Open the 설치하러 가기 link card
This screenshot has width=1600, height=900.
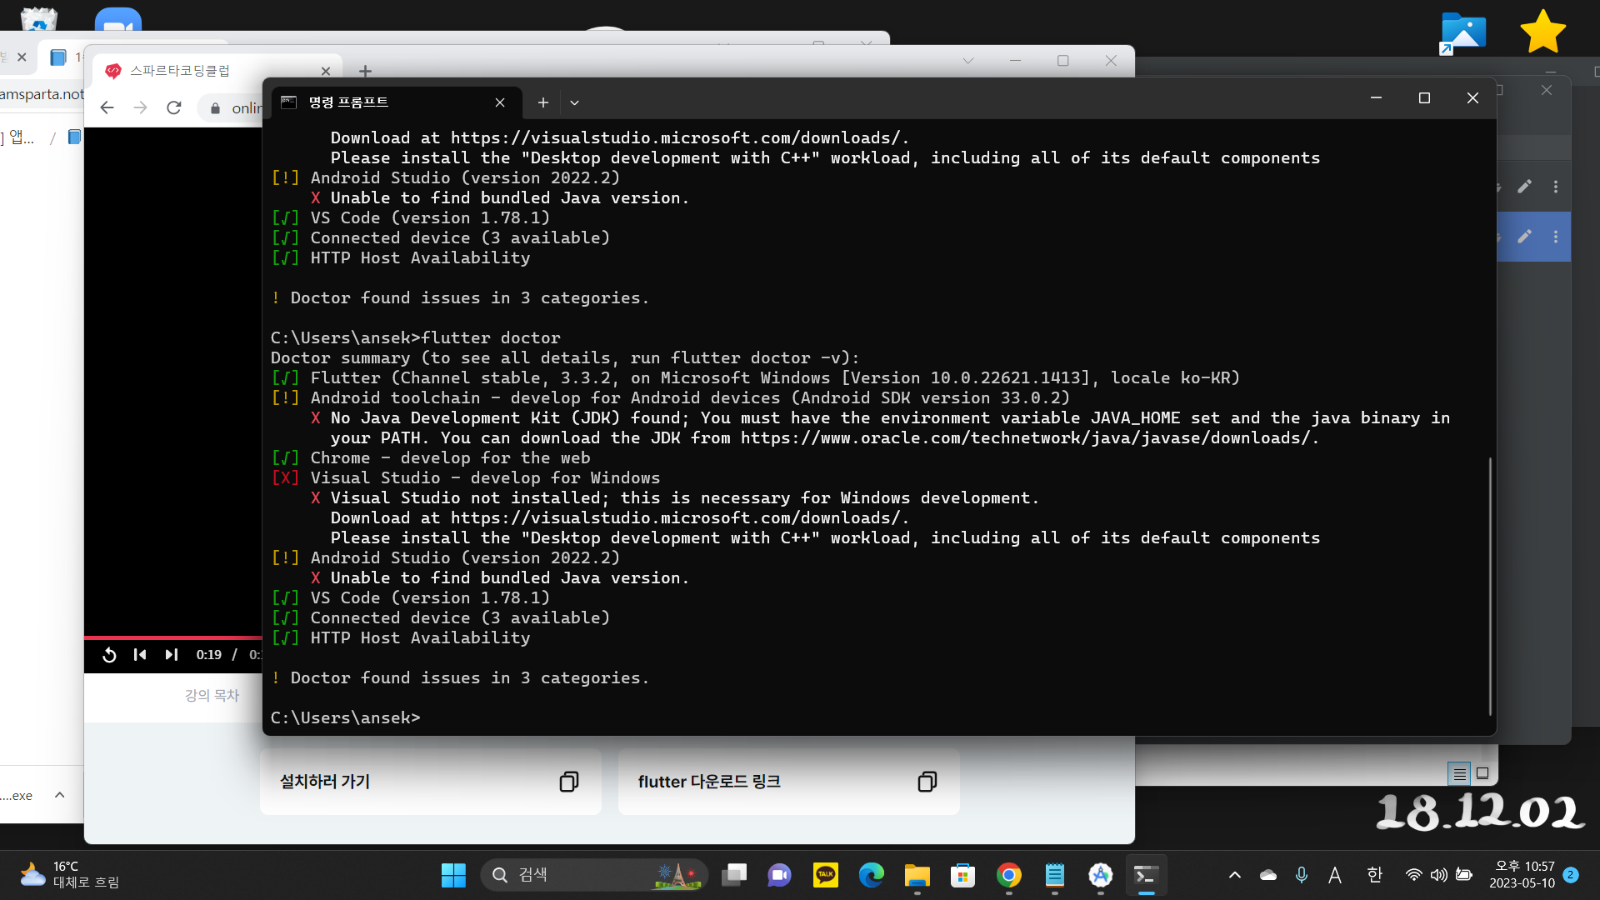pyautogui.click(x=430, y=782)
